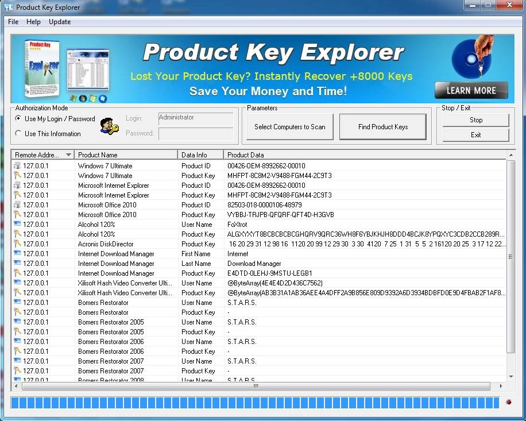The image size is (526, 421).
Task: Select Use My Login / Password option
Action: (x=55, y=118)
